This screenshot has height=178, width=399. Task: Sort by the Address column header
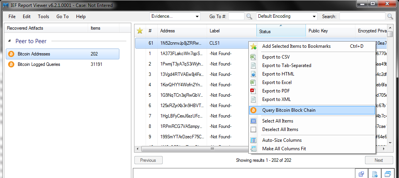click(182, 30)
